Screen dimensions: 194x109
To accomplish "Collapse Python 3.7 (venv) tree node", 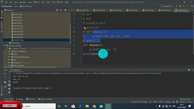I will point(7,48).
